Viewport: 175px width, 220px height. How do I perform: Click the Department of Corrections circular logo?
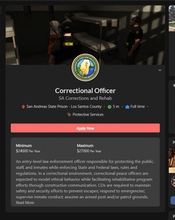85,67
